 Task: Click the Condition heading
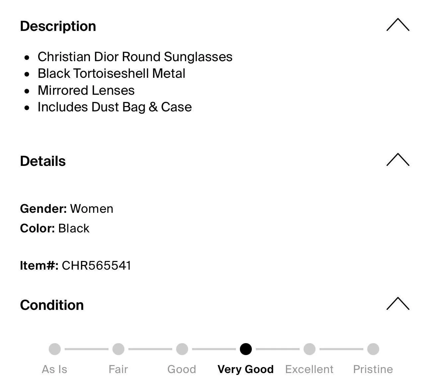(x=52, y=305)
